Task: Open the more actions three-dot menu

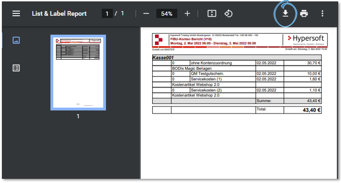Action: click(x=322, y=13)
